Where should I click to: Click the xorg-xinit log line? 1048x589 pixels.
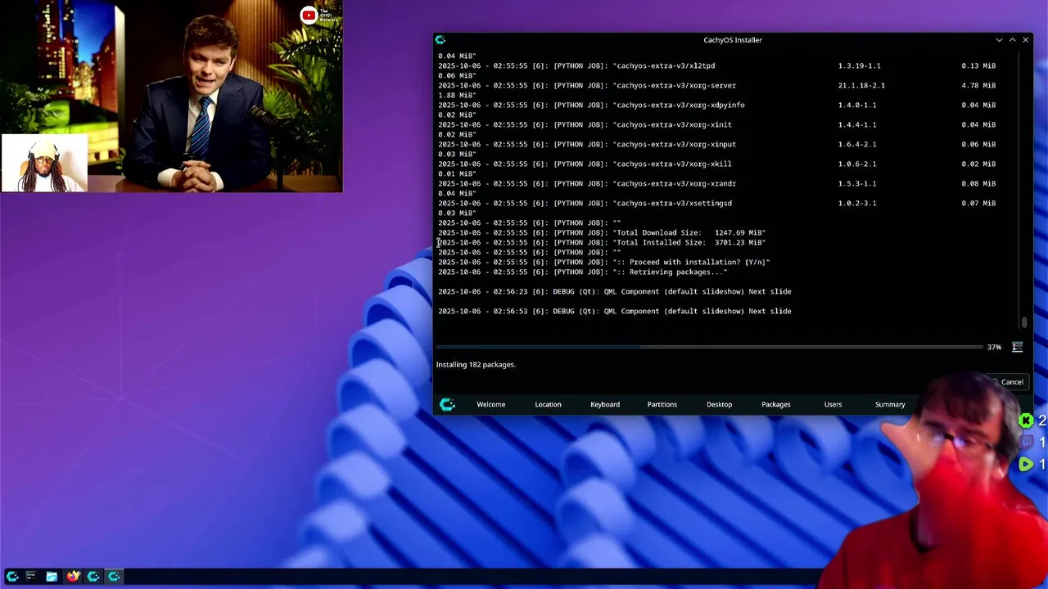click(716, 124)
